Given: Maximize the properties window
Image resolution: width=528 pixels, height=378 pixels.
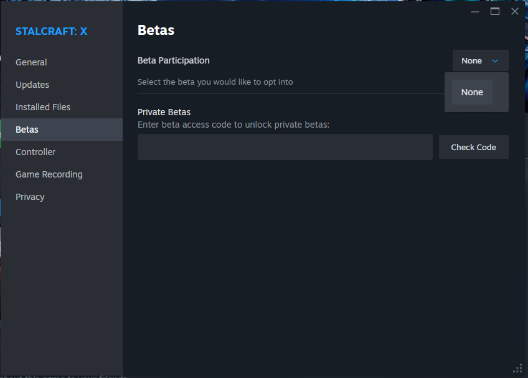Looking at the screenshot, I should pos(494,11).
